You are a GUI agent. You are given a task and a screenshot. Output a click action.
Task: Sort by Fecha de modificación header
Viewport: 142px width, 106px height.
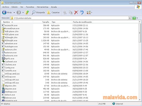[x=82, y=22]
